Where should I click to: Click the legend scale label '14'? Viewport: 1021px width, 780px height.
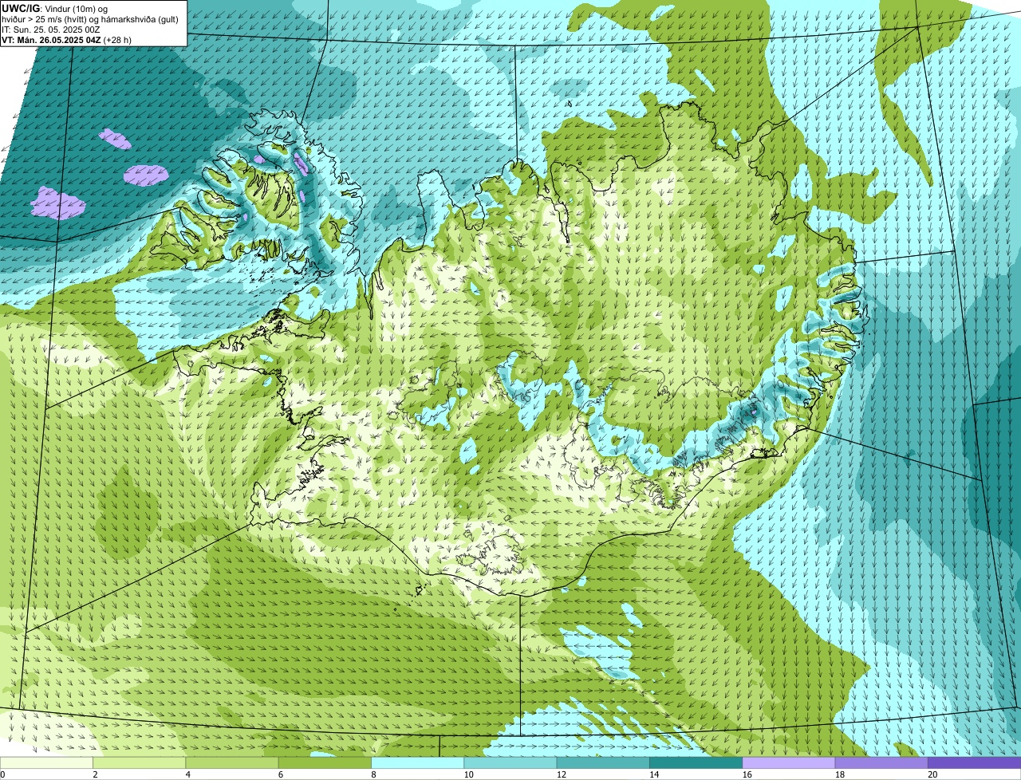(653, 774)
